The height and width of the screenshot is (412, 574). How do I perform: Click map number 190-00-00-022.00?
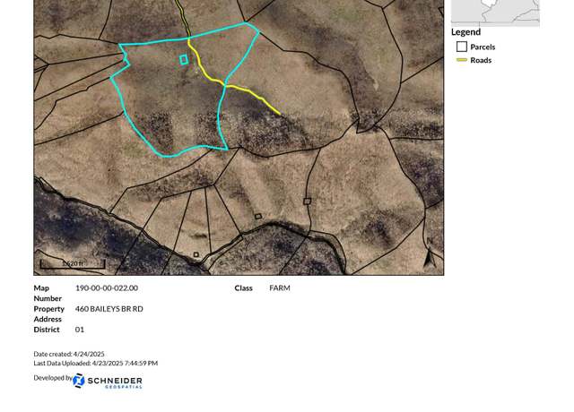[x=107, y=288]
